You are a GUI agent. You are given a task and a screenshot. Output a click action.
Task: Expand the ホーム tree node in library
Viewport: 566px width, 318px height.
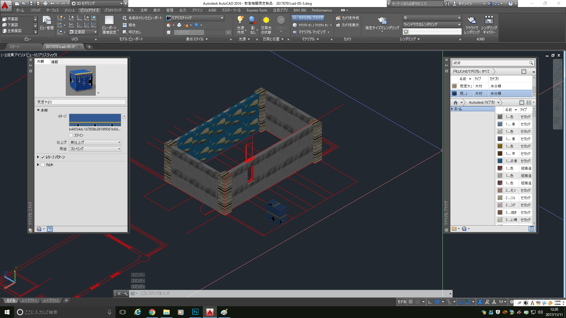452,109
